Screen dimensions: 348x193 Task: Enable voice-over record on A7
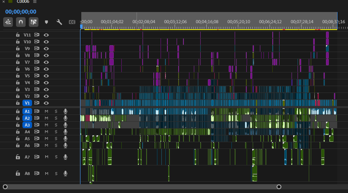65,157
